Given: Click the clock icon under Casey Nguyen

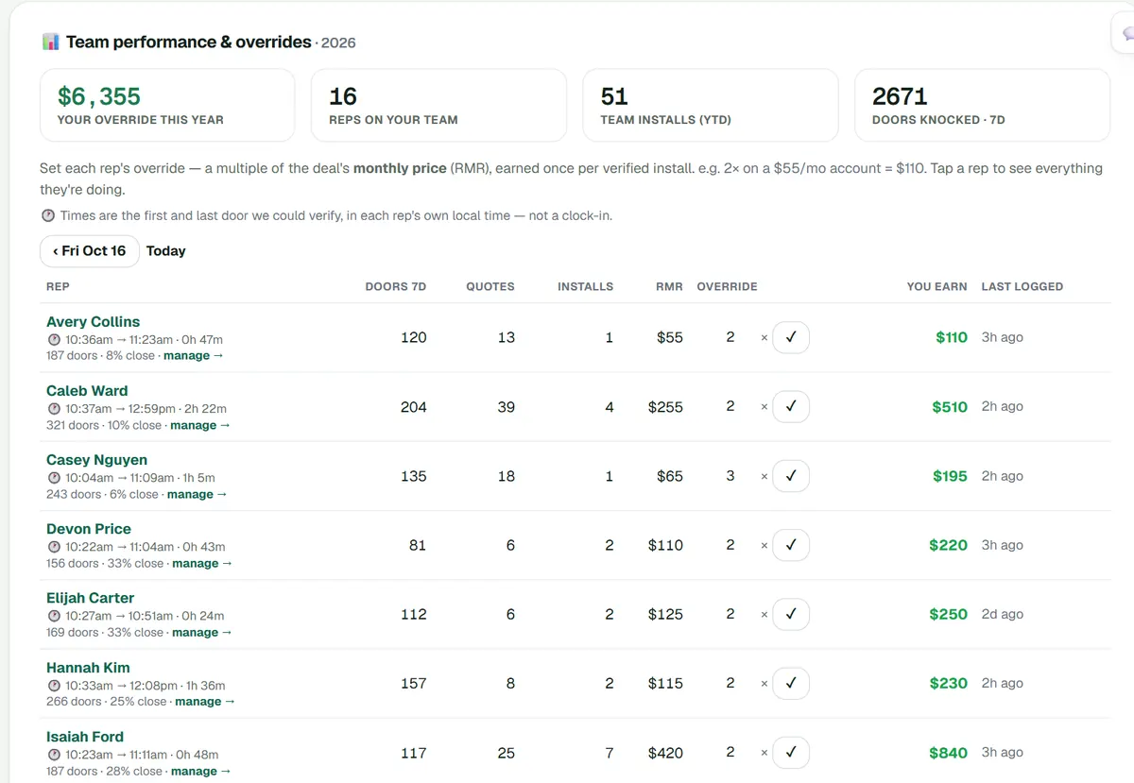Looking at the screenshot, I should click(54, 478).
